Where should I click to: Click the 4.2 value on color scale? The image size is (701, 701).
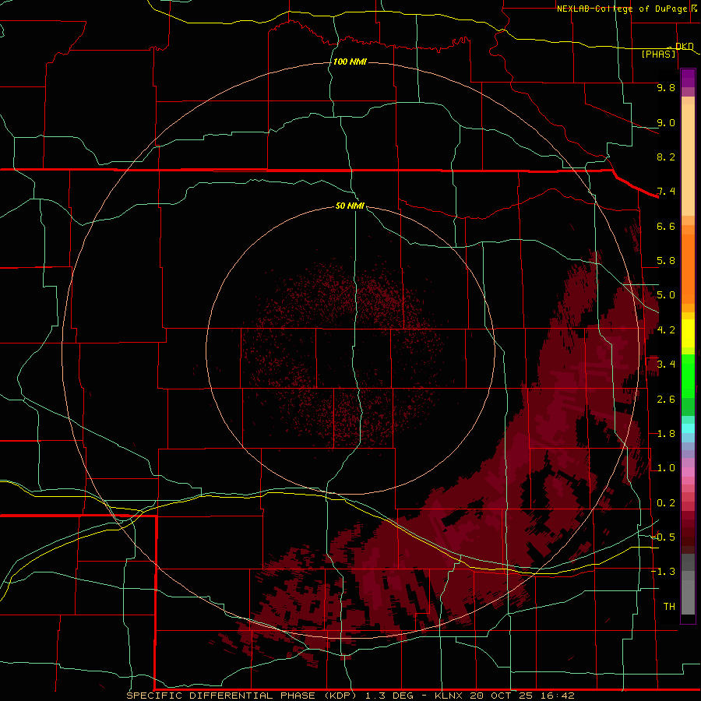666,330
